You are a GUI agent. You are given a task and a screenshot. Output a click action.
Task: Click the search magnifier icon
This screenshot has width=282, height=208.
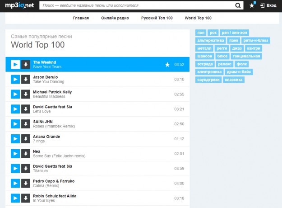(239, 5)
